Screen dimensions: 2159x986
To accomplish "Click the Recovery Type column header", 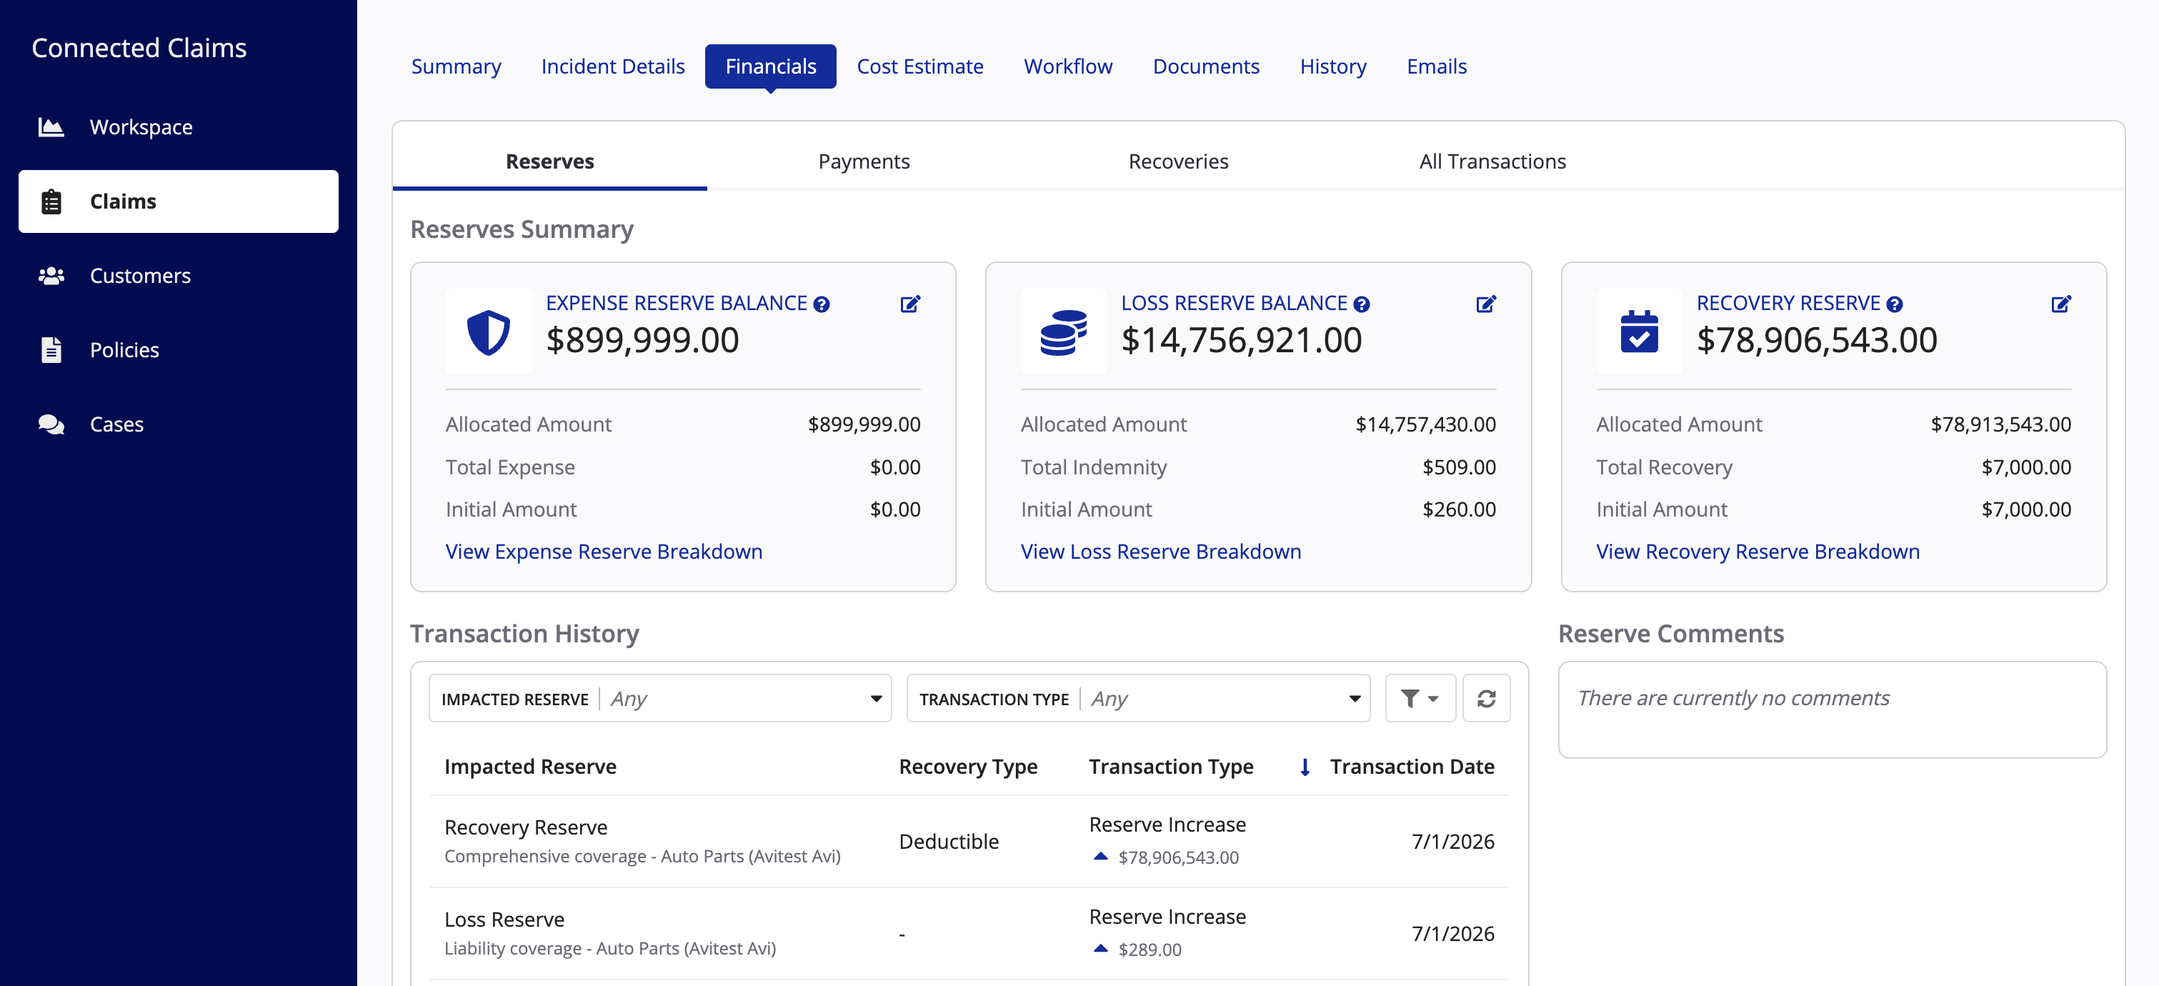I will point(968,767).
